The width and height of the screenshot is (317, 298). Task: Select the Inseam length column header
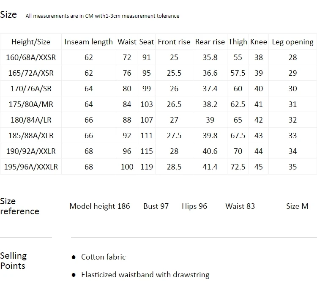[x=89, y=42]
